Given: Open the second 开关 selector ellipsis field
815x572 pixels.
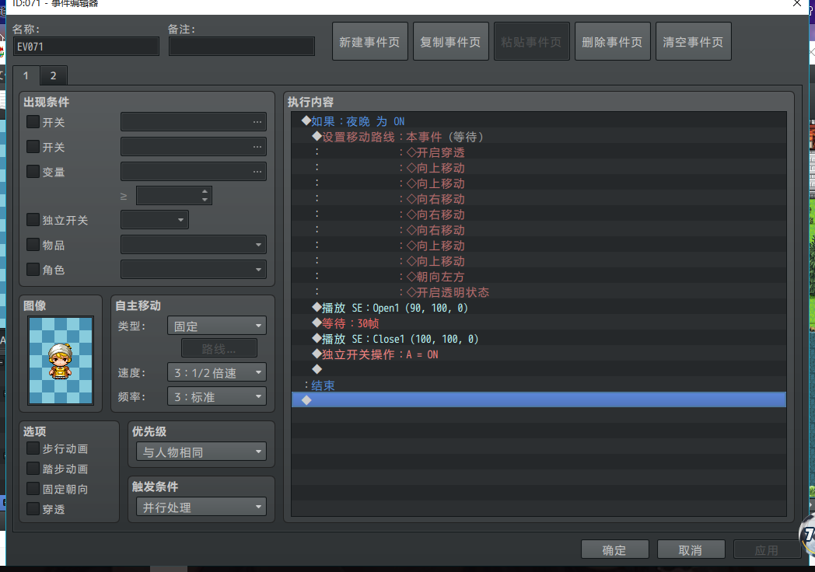Looking at the screenshot, I should 194,147.
